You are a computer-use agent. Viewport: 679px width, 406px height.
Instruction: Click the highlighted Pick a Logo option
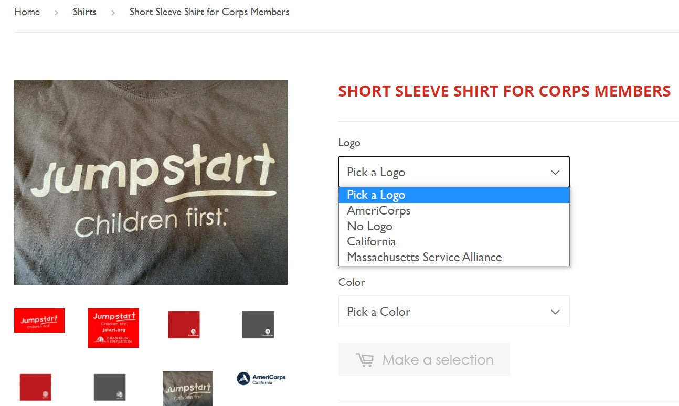pyautogui.click(x=376, y=195)
